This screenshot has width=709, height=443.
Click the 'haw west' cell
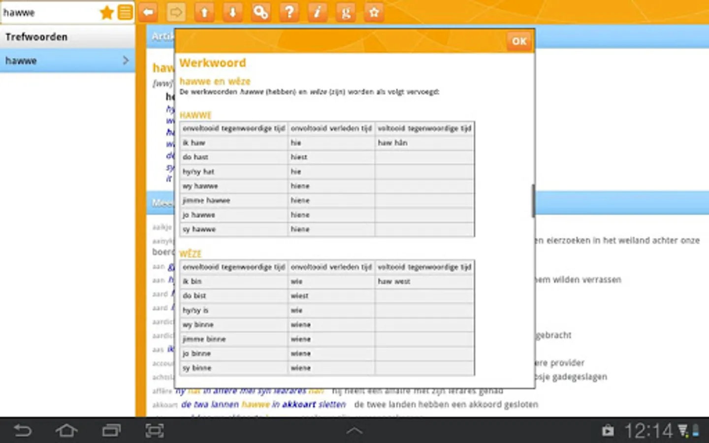[424, 282]
